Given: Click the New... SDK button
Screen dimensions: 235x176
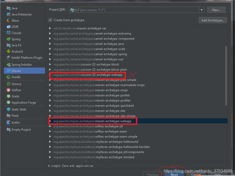Looking at the screenshot, I should coord(216,10).
